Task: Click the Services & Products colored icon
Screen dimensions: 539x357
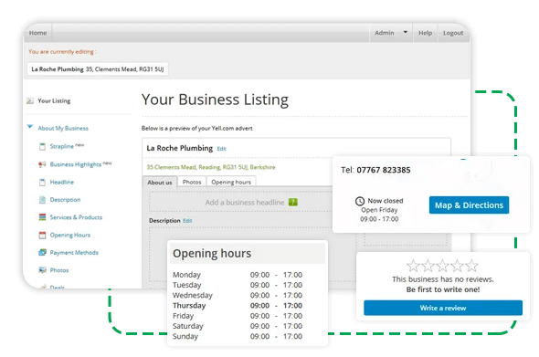Action: click(42, 217)
